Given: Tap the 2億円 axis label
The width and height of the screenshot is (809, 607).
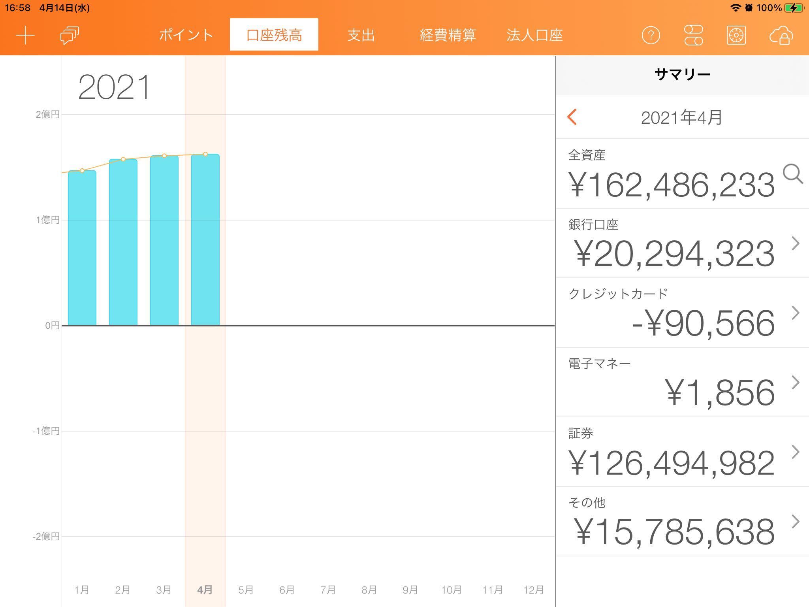Looking at the screenshot, I should 47,115.
